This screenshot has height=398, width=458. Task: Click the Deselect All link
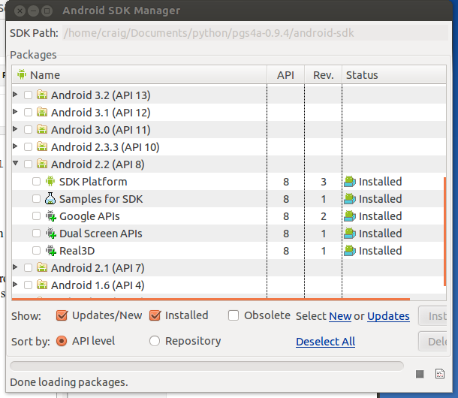[325, 342]
